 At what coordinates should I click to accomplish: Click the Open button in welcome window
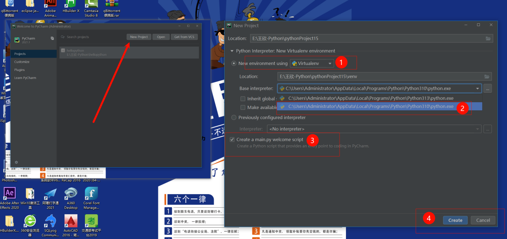point(161,37)
